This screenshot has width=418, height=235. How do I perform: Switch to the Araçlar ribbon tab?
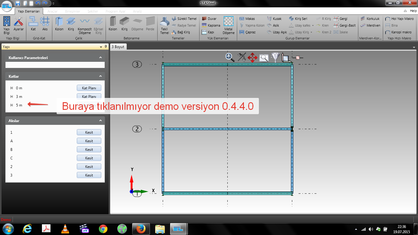[x=52, y=11]
